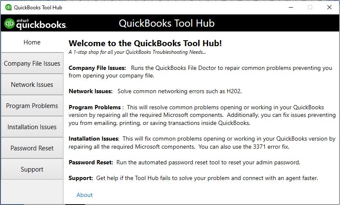Click the QuickBooks icon in the title bar
This screenshot has height=205, width=340.
coord(8,7)
